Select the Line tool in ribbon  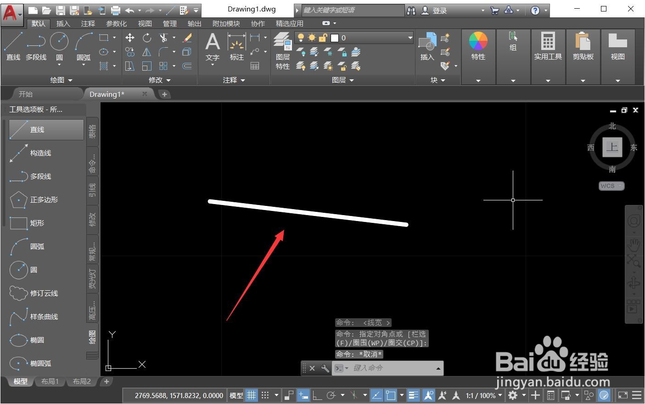(13, 47)
